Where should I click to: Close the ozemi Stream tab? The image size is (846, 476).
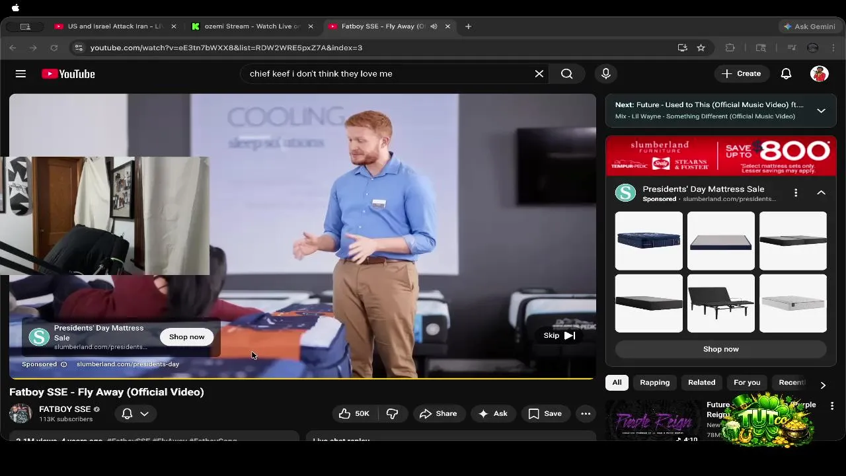tap(311, 26)
